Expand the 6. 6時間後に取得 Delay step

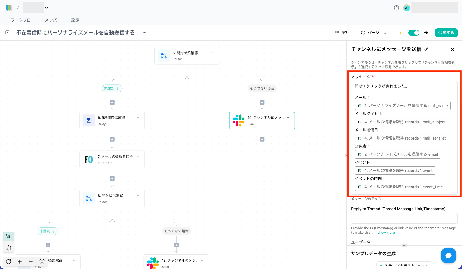tap(138, 118)
